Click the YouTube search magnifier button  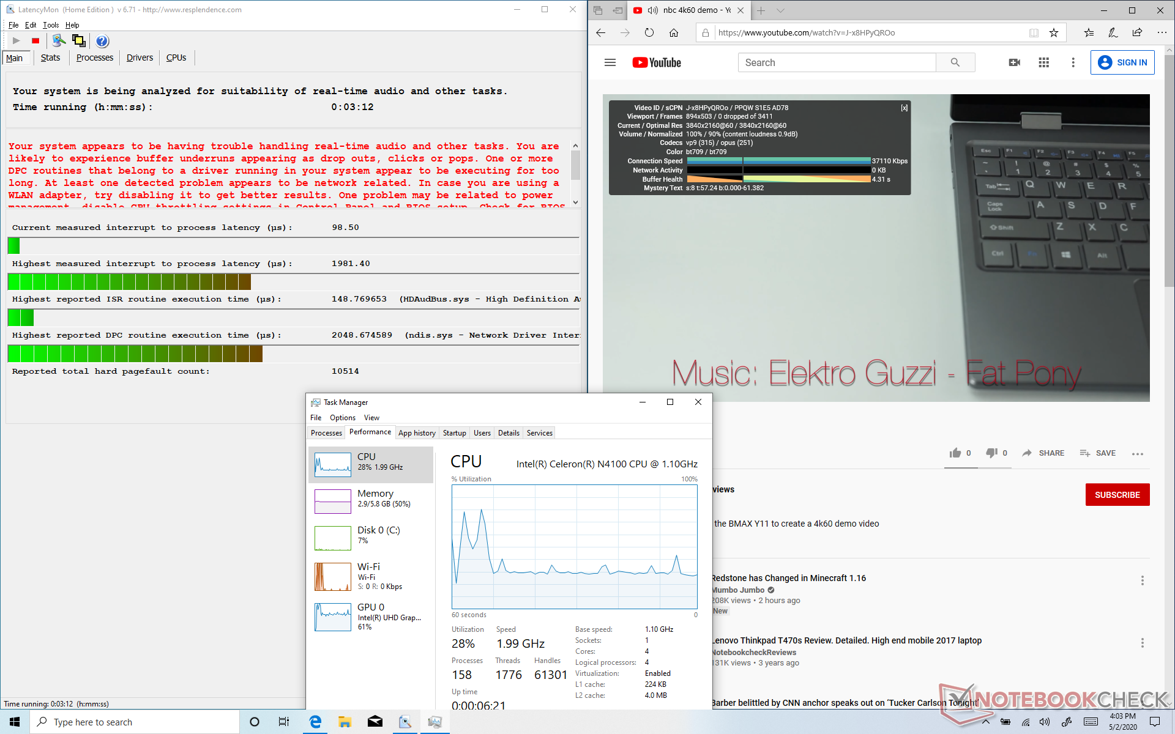955,62
